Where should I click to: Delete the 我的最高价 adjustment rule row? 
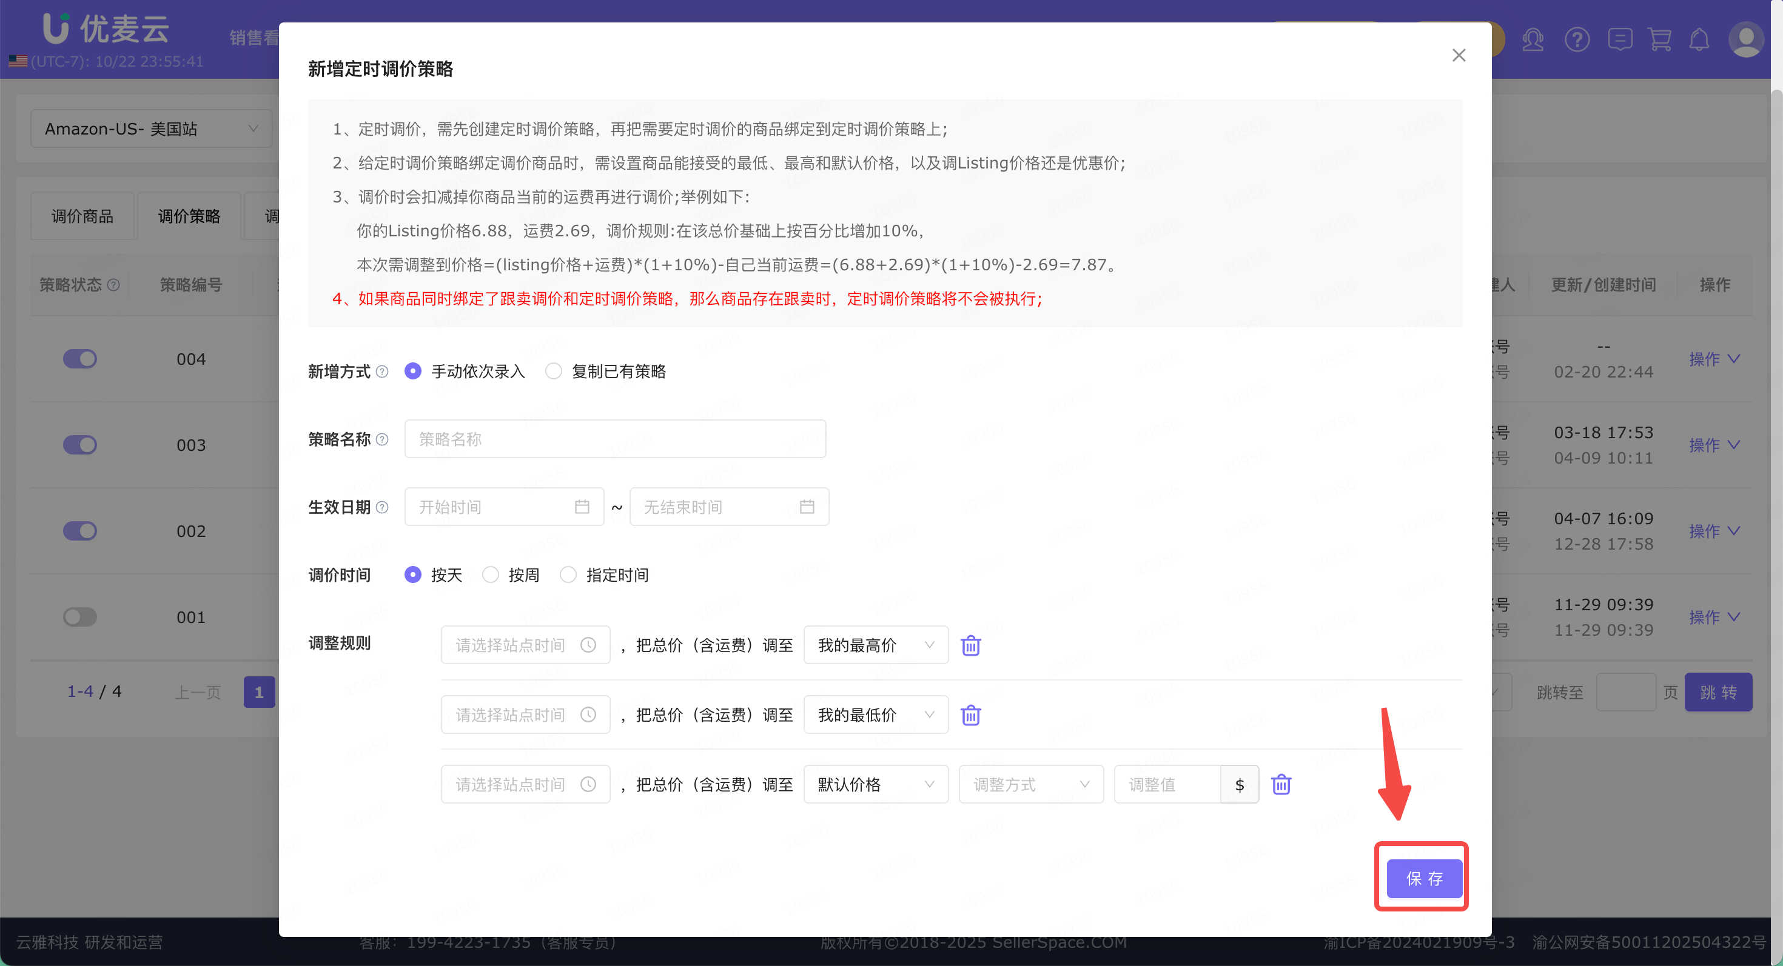click(970, 645)
